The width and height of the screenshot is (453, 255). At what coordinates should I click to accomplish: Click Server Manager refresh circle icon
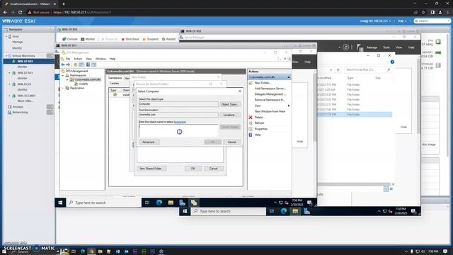(x=346, y=47)
